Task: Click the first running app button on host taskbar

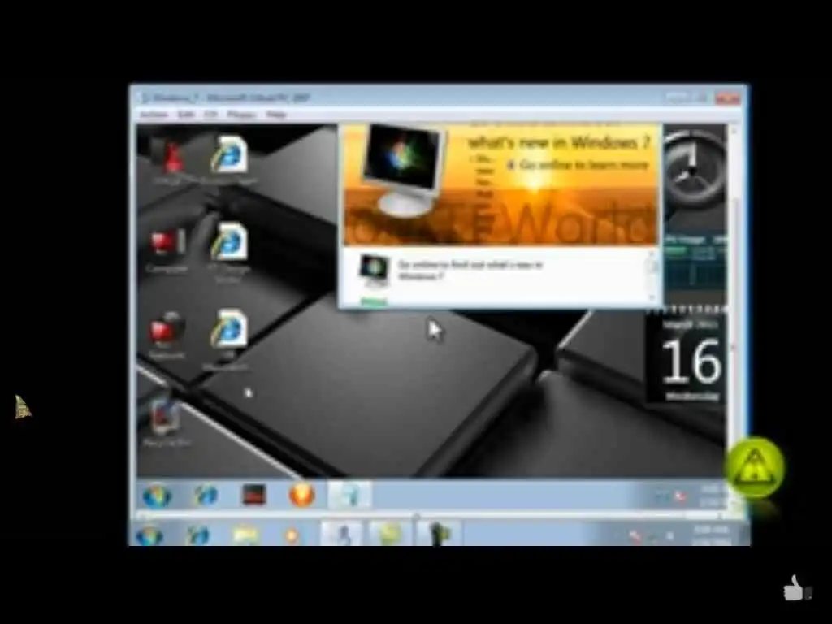Action: pos(342,533)
